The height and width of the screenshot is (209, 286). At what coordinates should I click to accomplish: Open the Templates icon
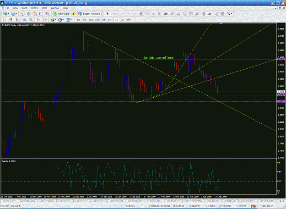point(68,20)
